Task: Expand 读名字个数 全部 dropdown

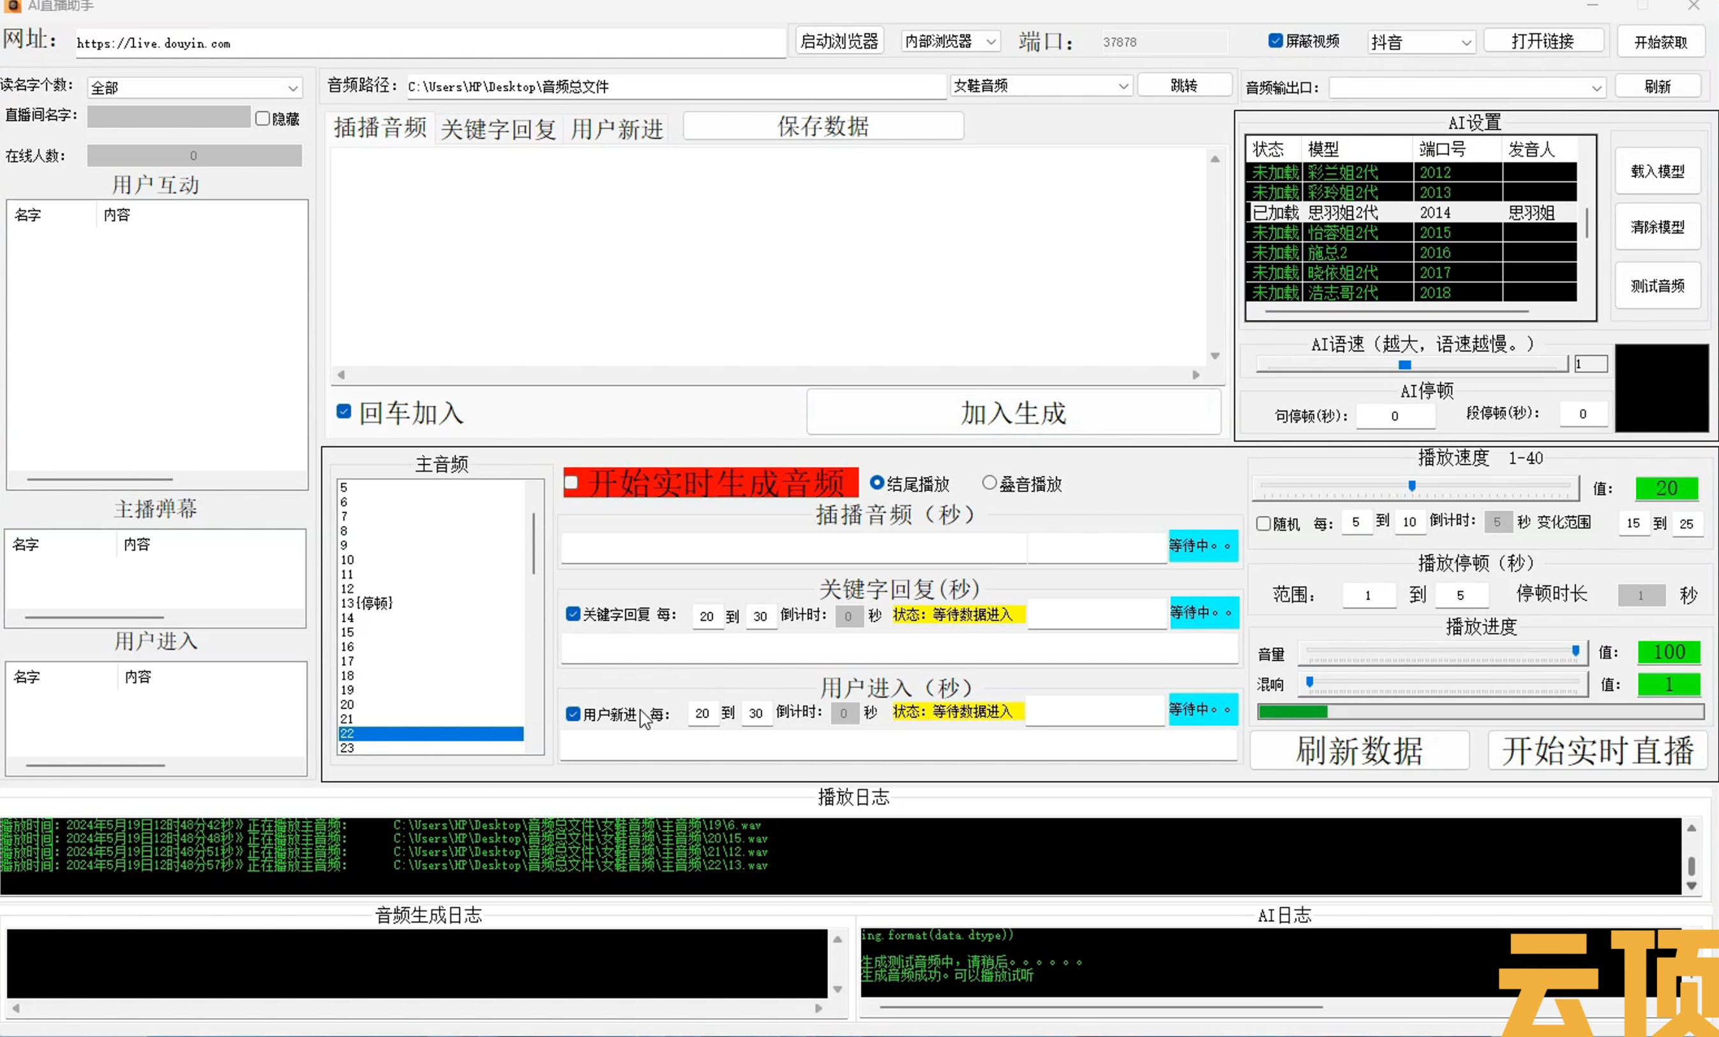Action: [x=292, y=86]
